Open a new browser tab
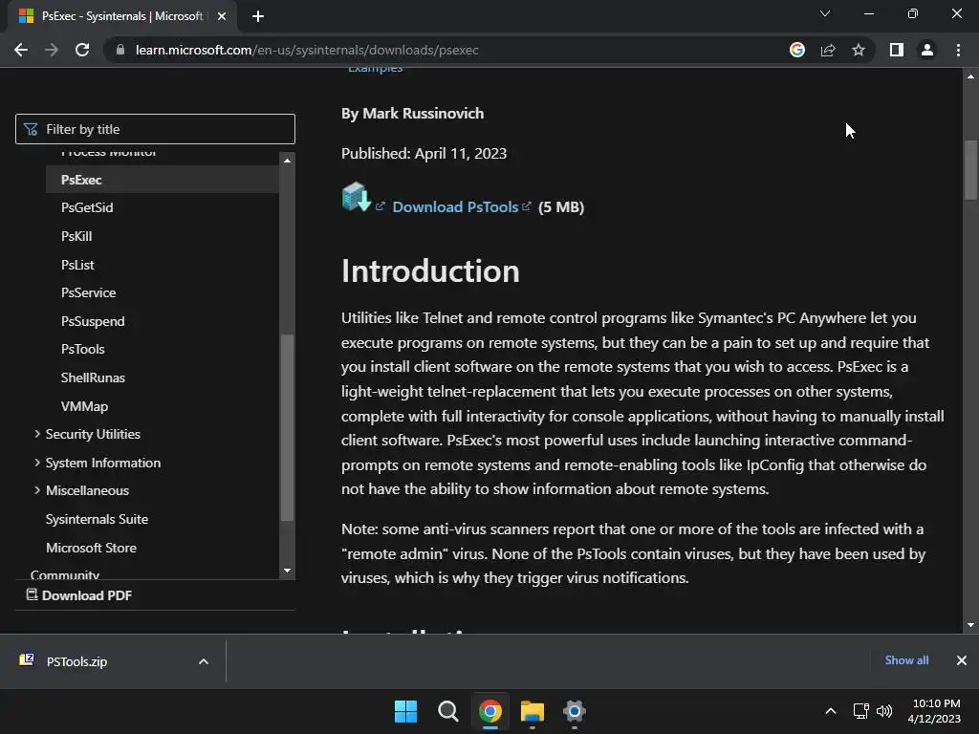This screenshot has height=734, width=979. click(x=258, y=16)
